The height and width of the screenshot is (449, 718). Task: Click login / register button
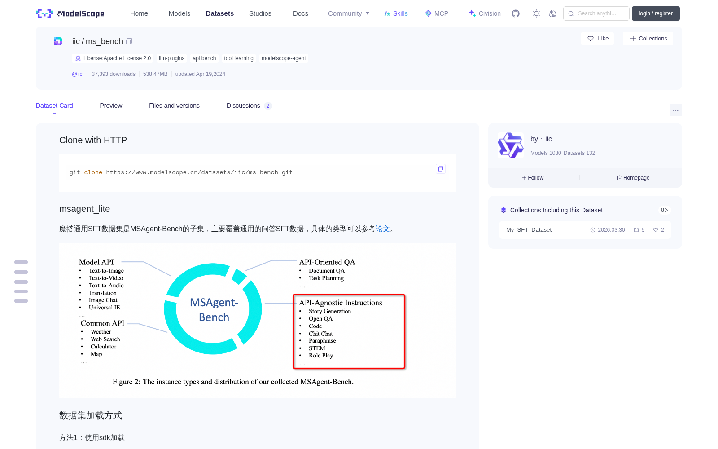click(656, 13)
